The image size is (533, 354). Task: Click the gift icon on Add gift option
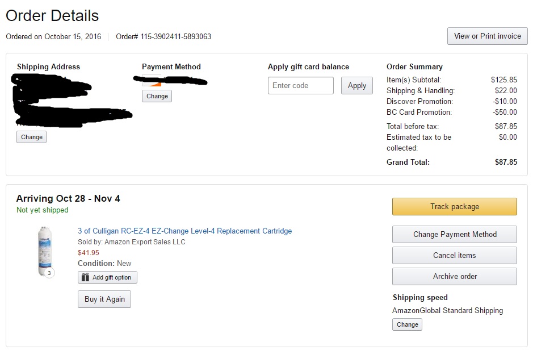85,277
